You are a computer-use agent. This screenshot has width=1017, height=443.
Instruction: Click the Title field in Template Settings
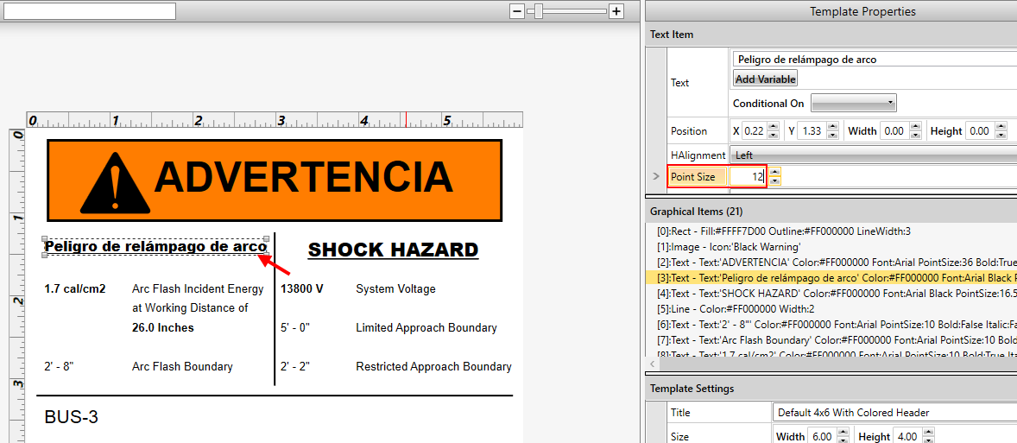(894, 413)
